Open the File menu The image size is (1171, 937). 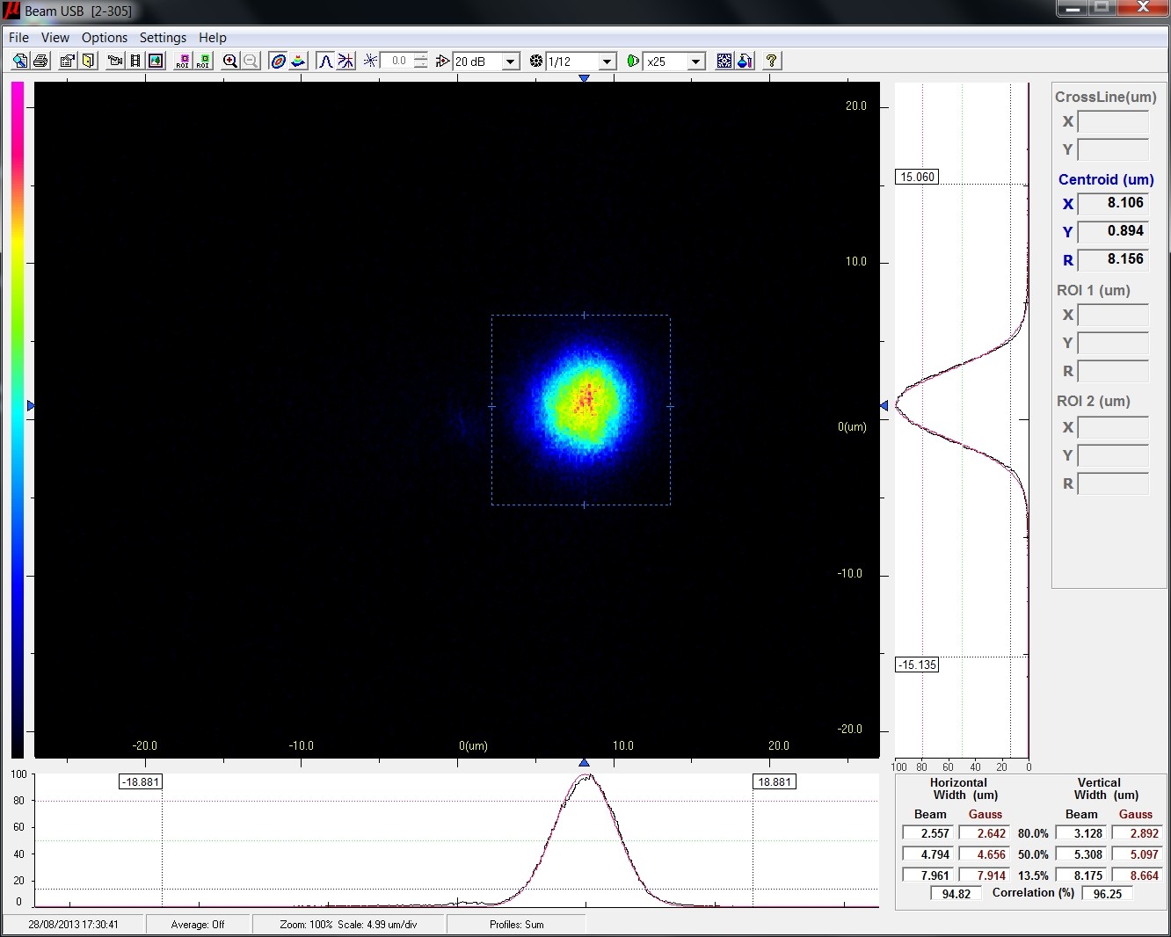tap(18, 37)
